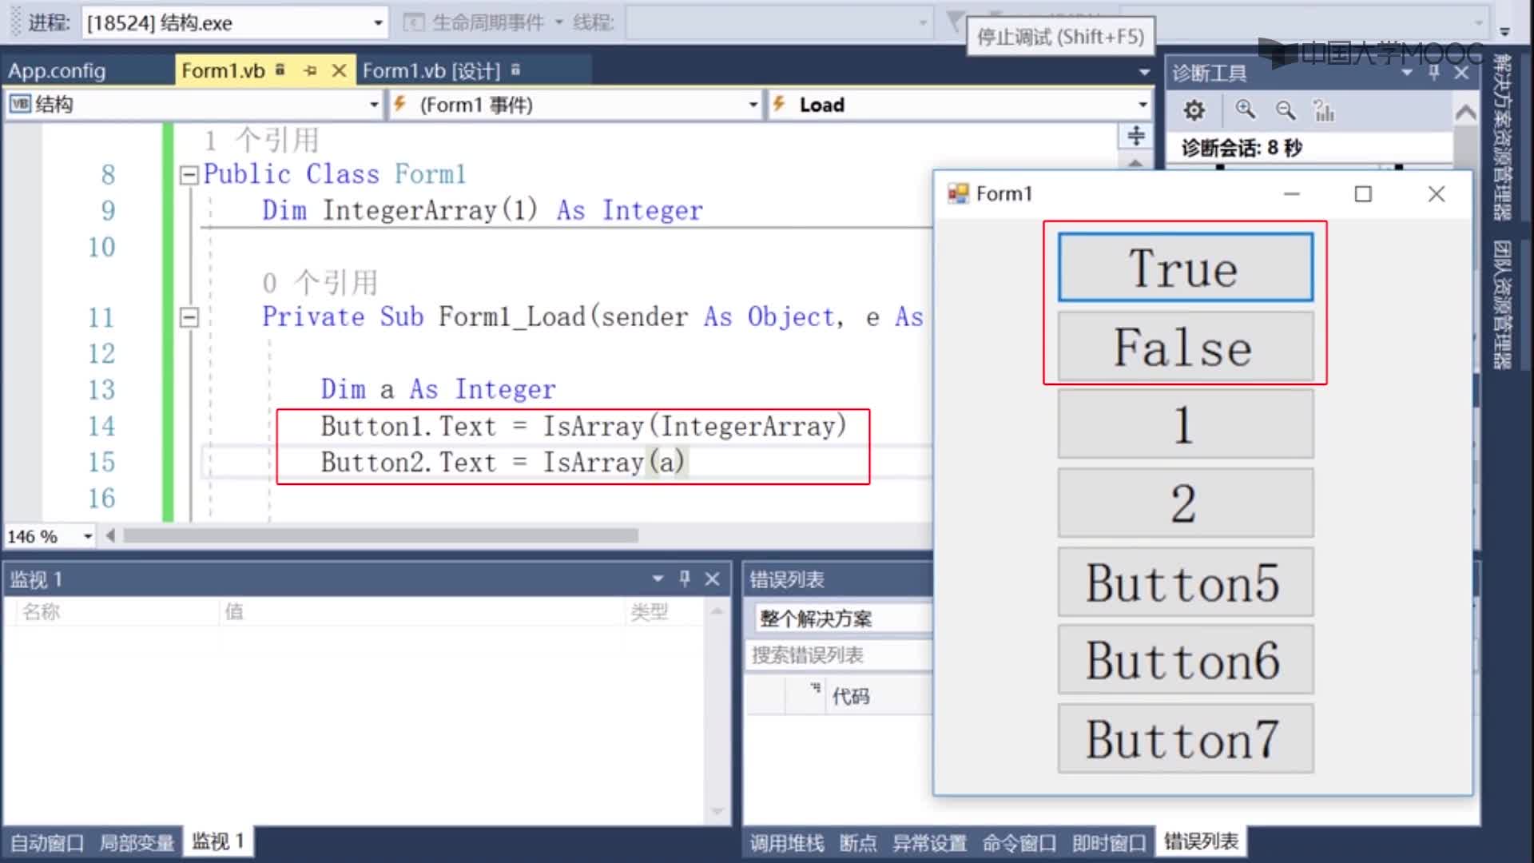Open the 局部变量 tab
The height and width of the screenshot is (863, 1534).
[137, 842]
